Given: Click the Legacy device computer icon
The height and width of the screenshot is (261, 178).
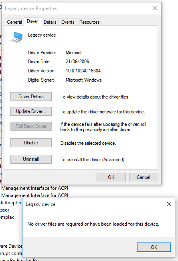Looking at the screenshot, I should (16, 37).
